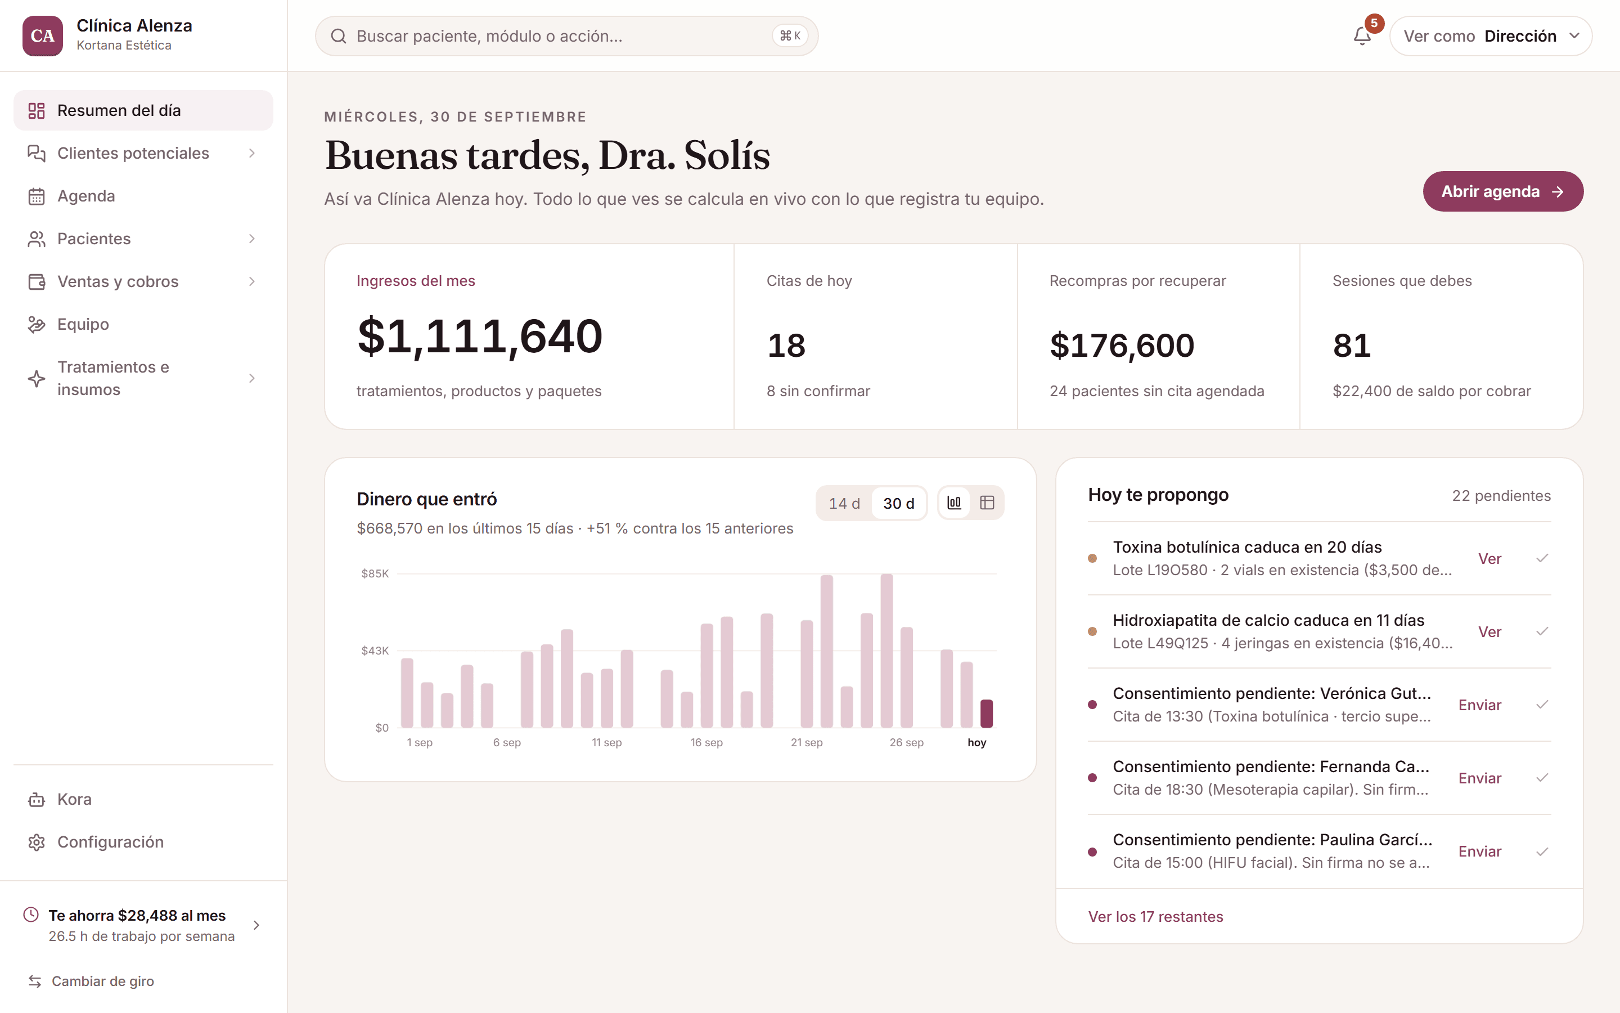Open the Ingresos del mes card

pyautogui.click(x=529, y=337)
